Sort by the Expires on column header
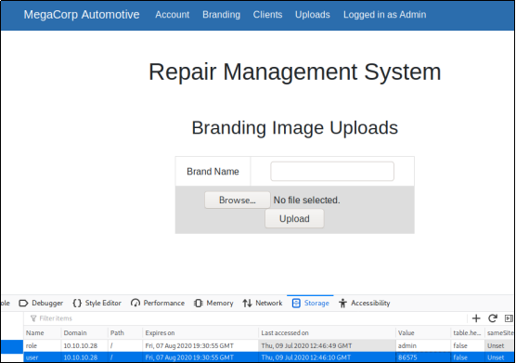 (x=200, y=332)
